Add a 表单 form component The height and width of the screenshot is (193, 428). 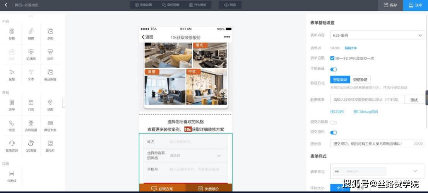(x=12, y=105)
